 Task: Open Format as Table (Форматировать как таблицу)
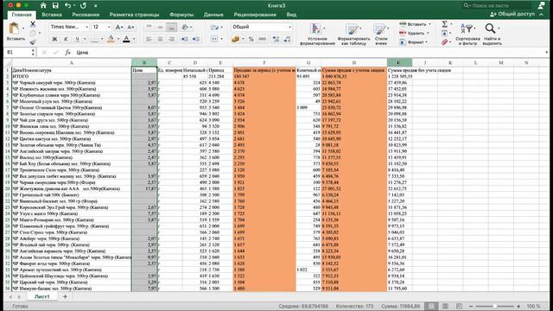(353, 34)
